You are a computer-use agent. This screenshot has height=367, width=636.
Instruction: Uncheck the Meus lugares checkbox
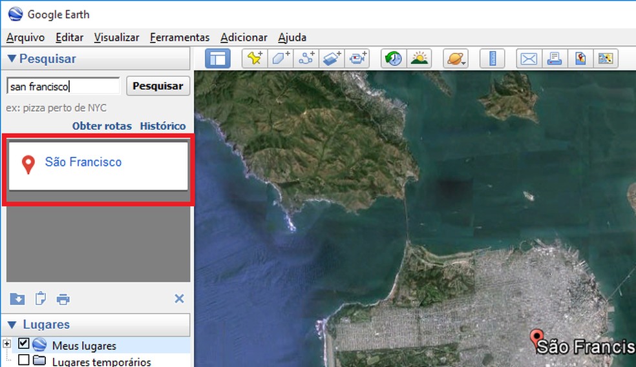pos(23,344)
